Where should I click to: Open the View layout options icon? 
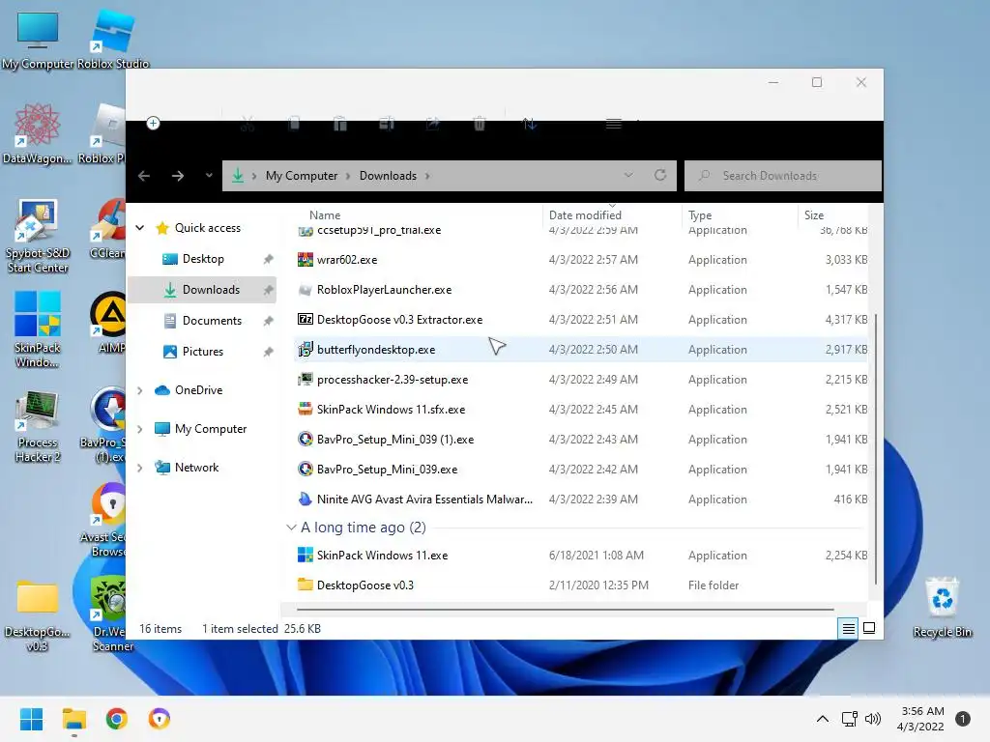[614, 124]
